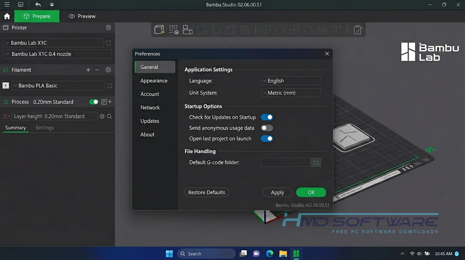Open Microsoft Edge from taskbar

270,254
